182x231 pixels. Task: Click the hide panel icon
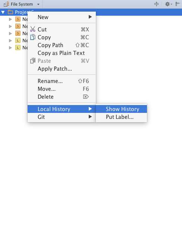click(x=178, y=4)
